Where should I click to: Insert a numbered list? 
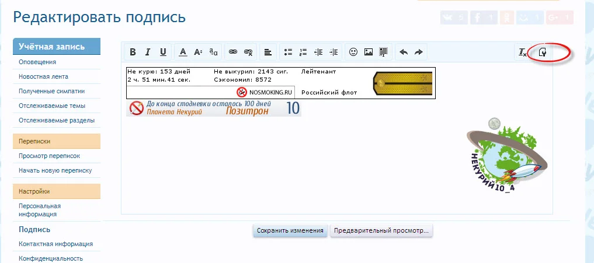303,52
